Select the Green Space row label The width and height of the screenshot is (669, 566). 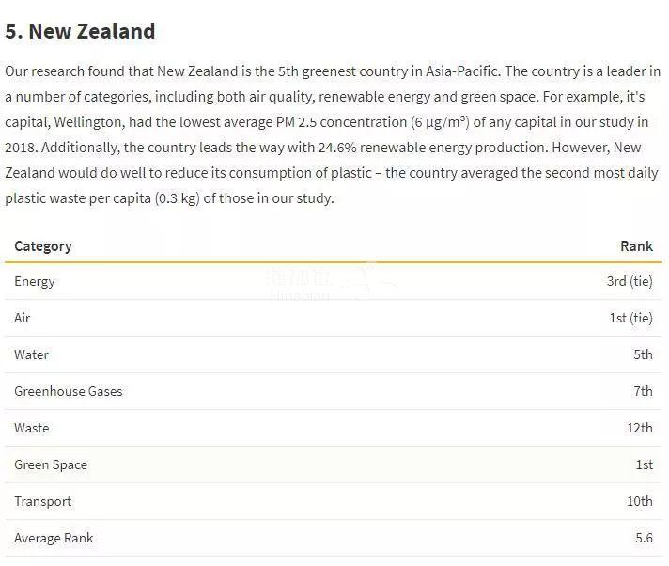pos(51,464)
